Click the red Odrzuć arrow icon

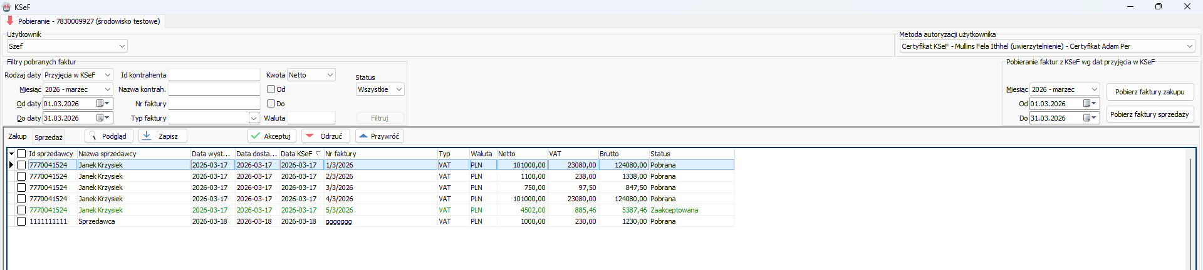310,136
